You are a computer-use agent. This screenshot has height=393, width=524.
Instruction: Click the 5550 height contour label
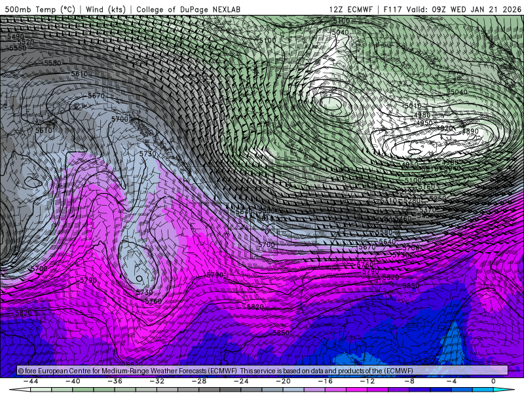[x=18, y=48]
